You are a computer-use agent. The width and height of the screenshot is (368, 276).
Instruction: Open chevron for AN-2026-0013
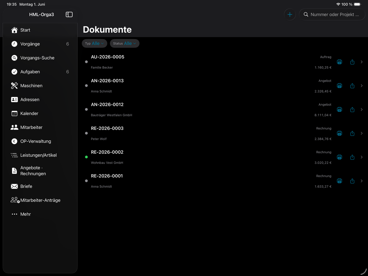pos(362,86)
